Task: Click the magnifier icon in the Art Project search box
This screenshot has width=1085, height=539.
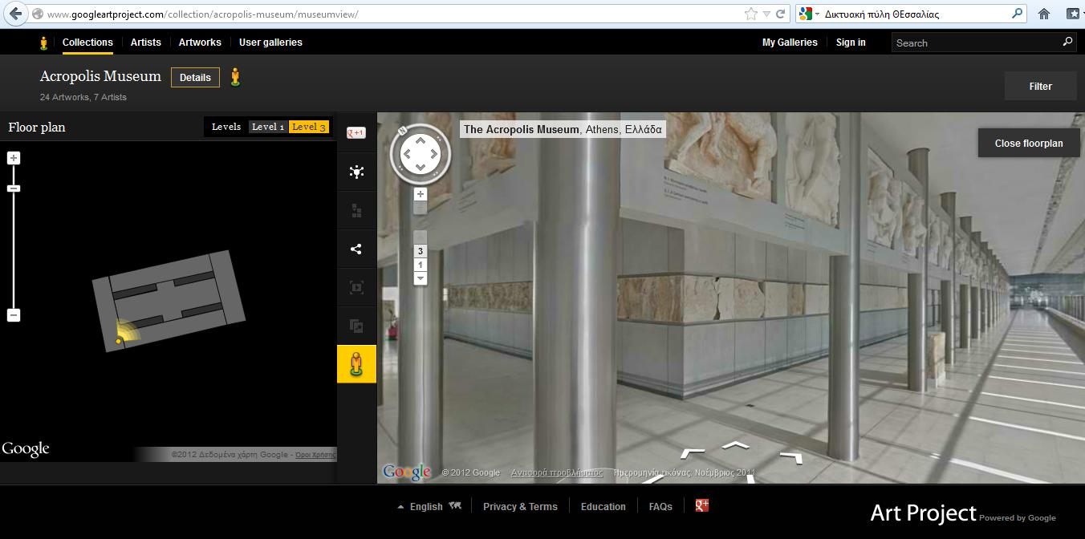Action: click(x=1067, y=42)
